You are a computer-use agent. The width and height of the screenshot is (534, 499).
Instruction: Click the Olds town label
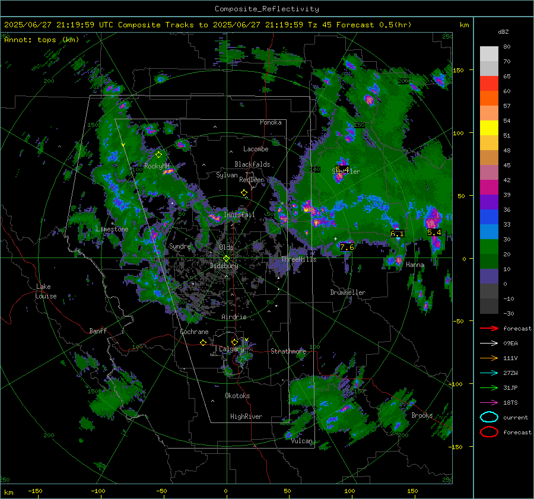[226, 247]
